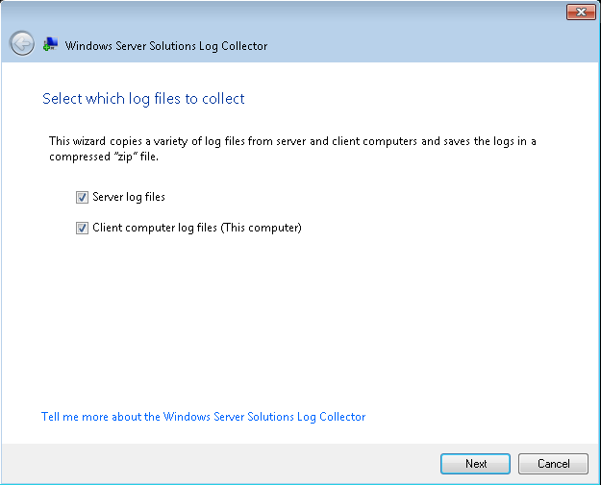601x485 pixels.
Task: Click the 'Client computer log files' label text
Action: 165,229
